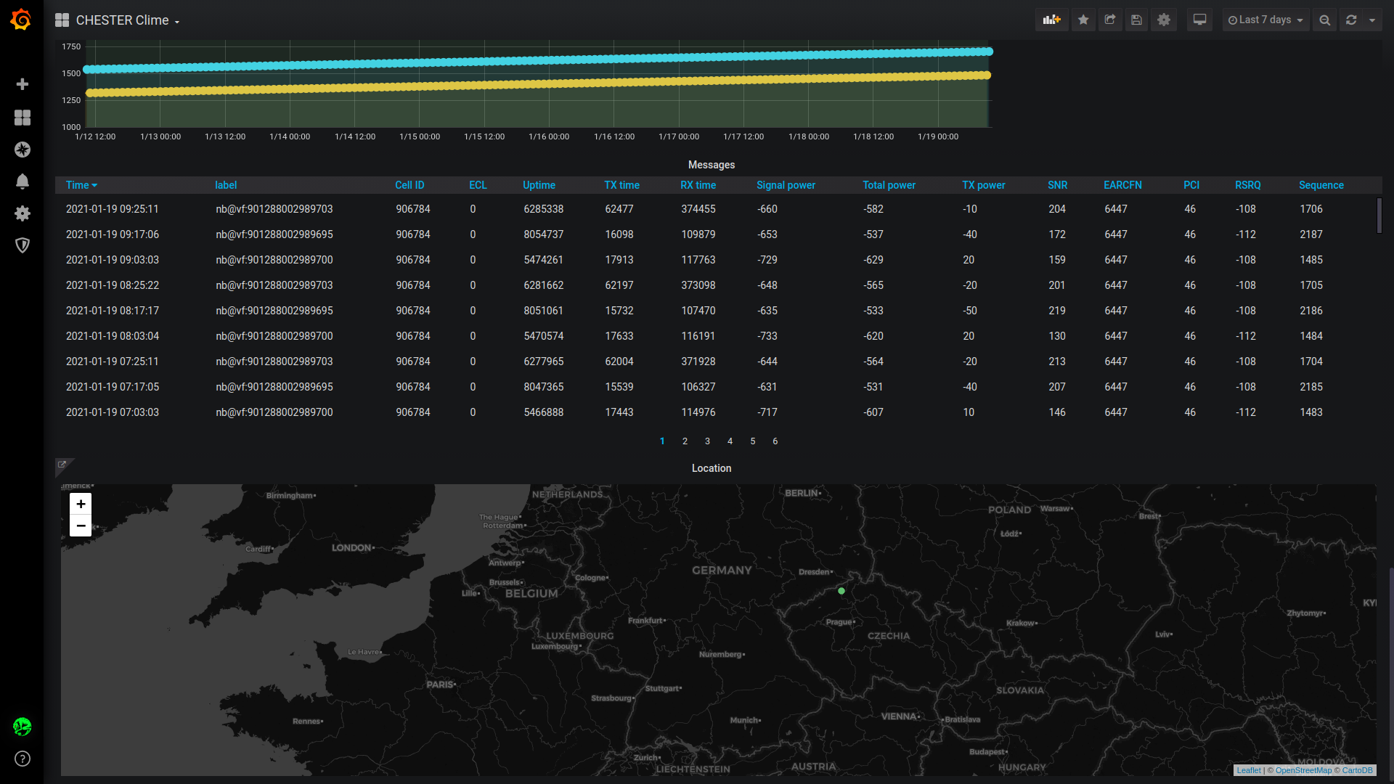The image size is (1394, 784).
Task: Go to page 6 of Messages table
Action: 775,441
